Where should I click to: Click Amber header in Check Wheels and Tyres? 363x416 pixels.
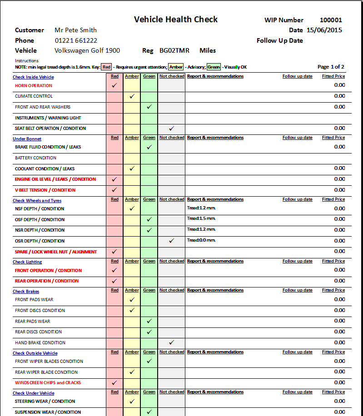[132, 199]
